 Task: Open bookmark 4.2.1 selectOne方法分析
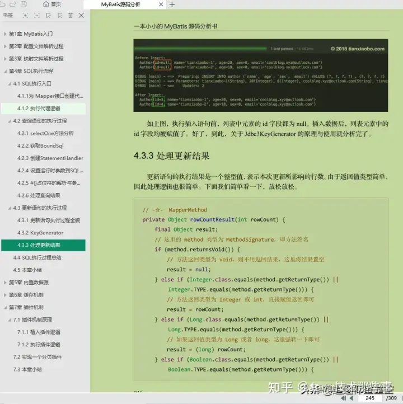point(45,133)
